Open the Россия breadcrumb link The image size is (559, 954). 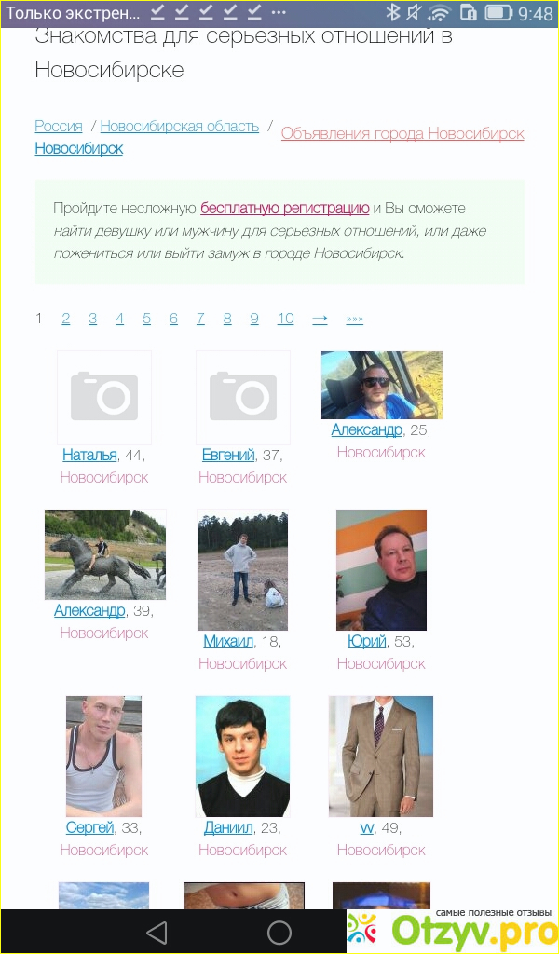tap(59, 126)
